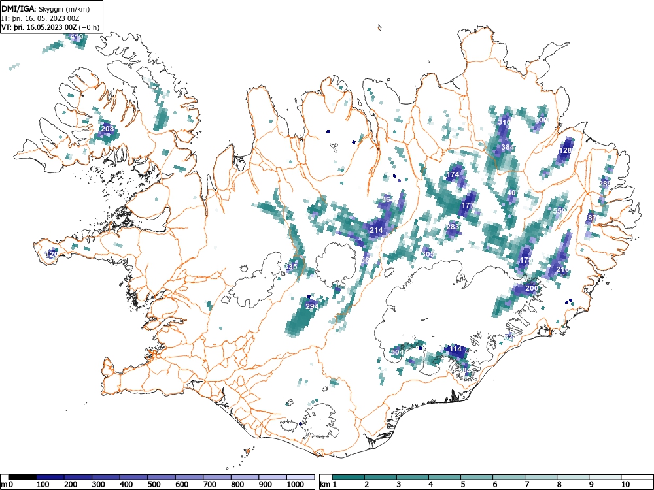Click the 4 tick on the km legend
Image resolution: width=654 pixels, height=490 pixels.
tap(431, 485)
